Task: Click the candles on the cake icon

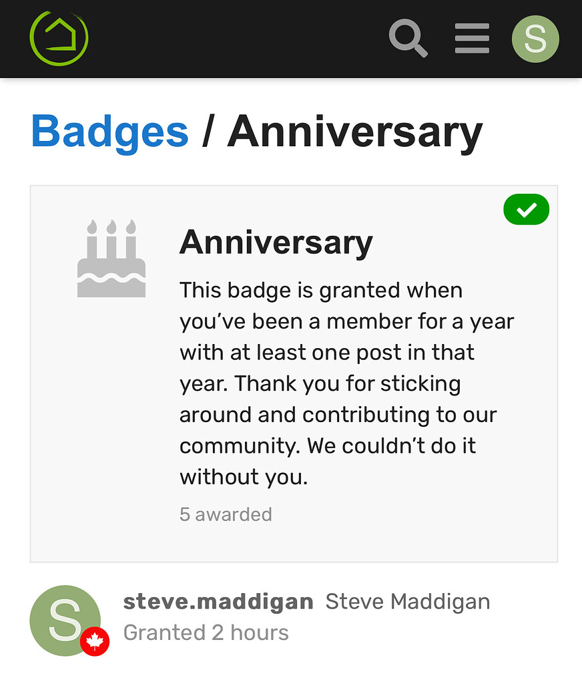Action: [111, 238]
